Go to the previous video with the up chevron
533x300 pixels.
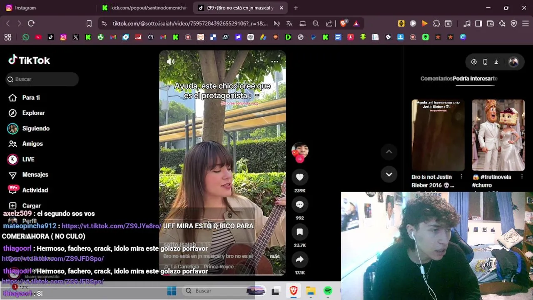[x=389, y=152]
